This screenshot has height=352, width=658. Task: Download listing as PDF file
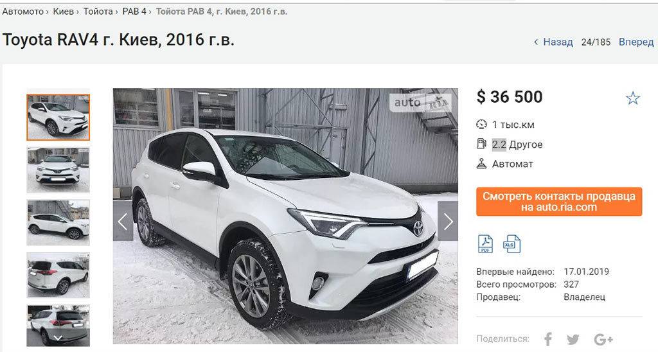485,243
